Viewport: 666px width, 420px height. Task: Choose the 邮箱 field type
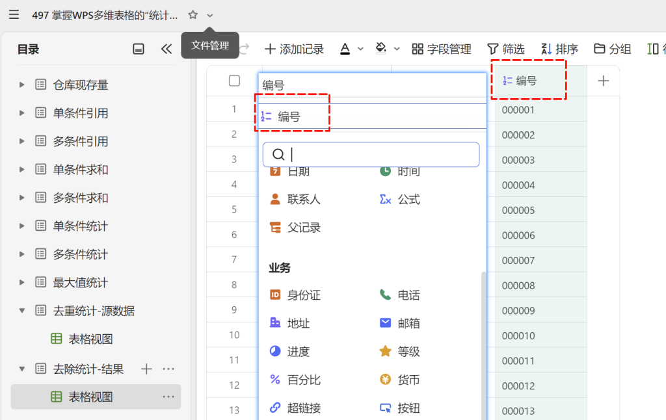(400, 323)
